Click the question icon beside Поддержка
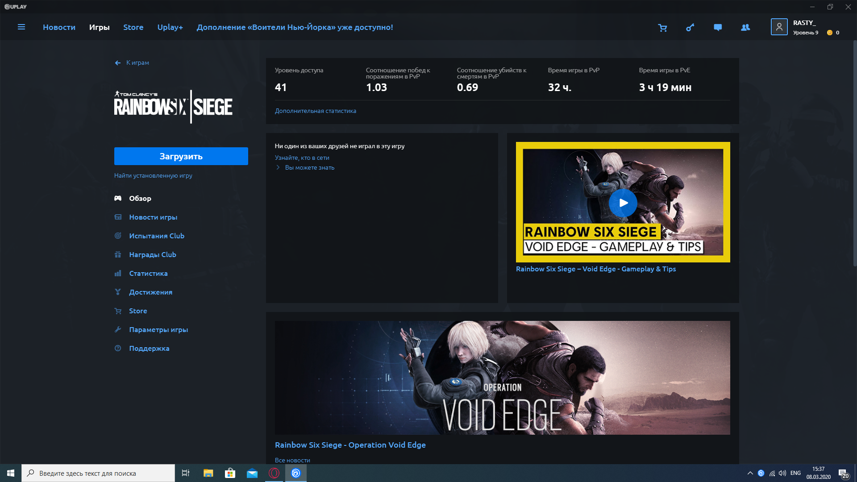 118,348
